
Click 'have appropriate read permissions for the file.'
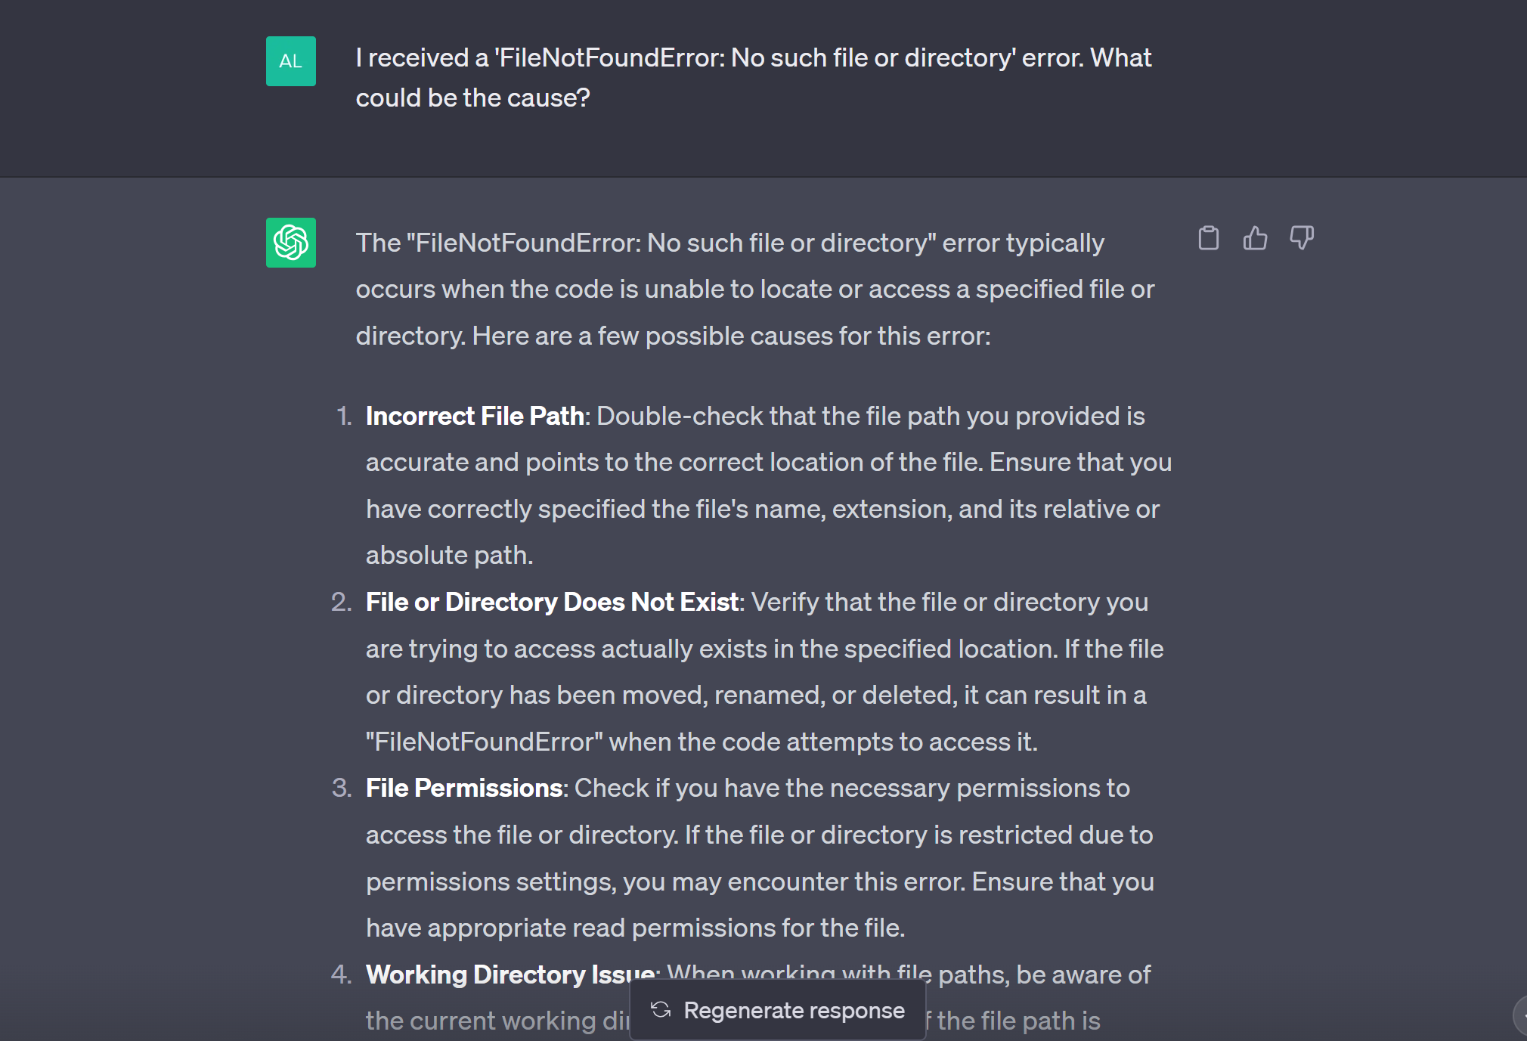[636, 928]
